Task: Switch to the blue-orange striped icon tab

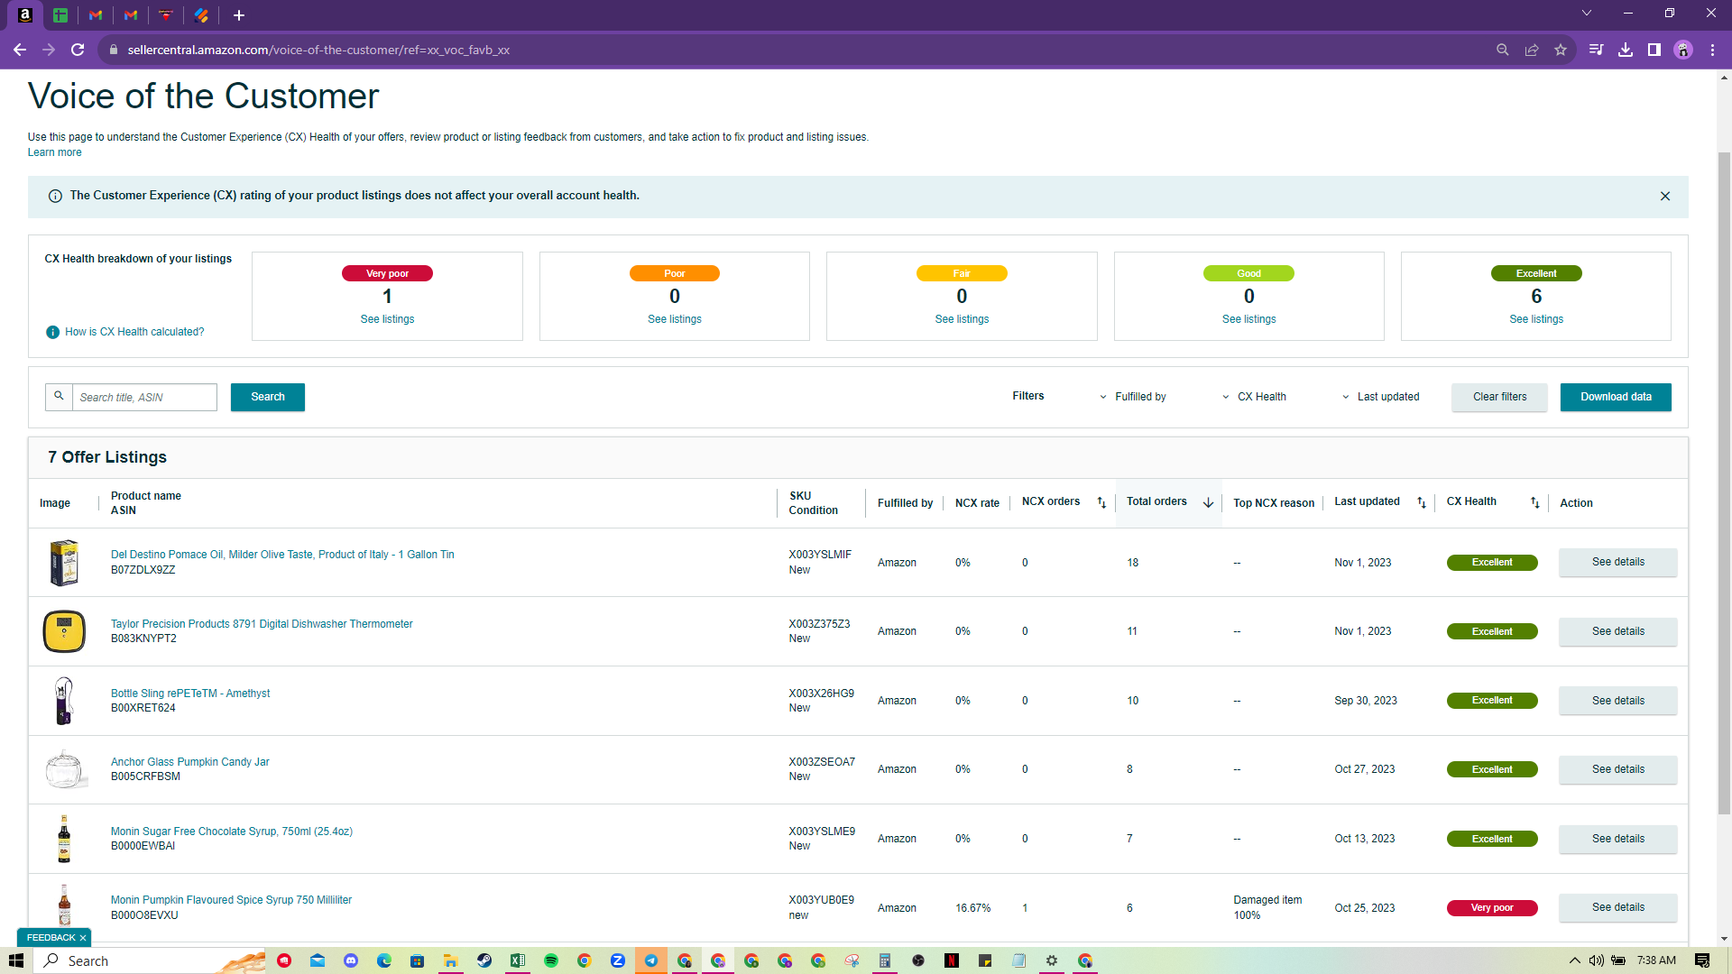Action: (x=201, y=15)
